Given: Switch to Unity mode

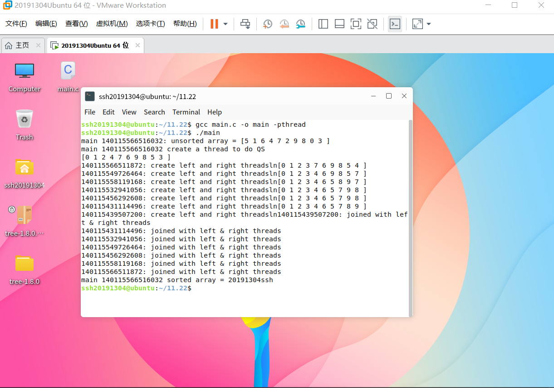Looking at the screenshot, I should [x=372, y=24].
